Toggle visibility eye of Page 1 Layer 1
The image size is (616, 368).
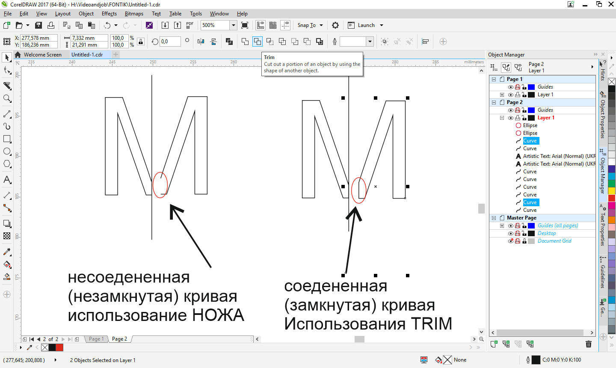tap(510, 95)
